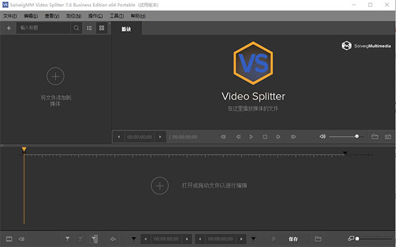Click the stop button in player controls
The height and width of the screenshot is (247, 396).
tap(265, 137)
